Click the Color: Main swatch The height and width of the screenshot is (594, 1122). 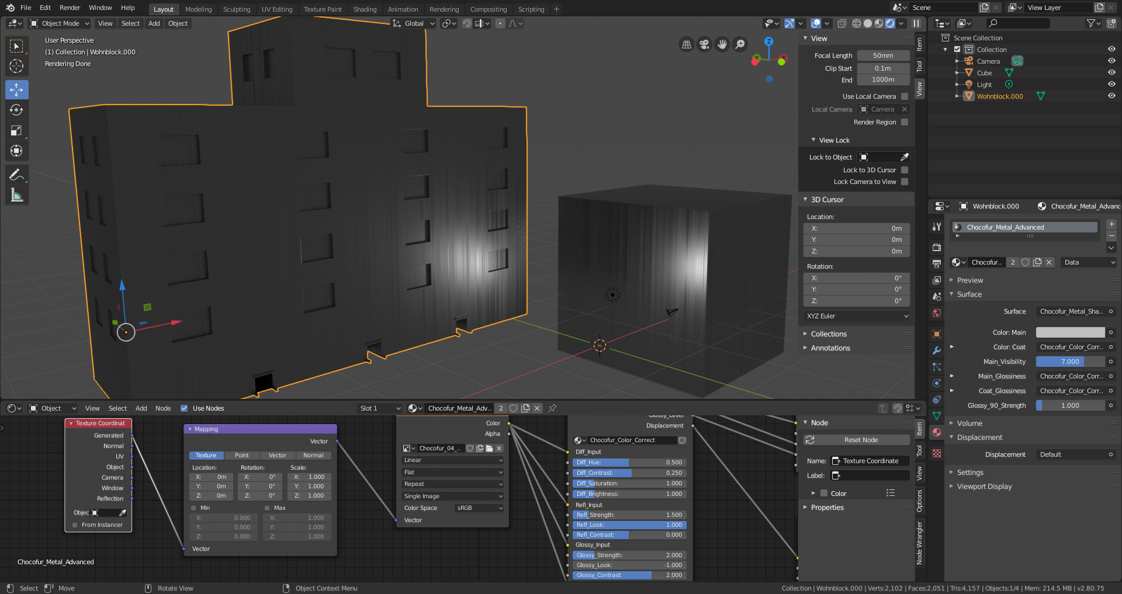click(1070, 332)
